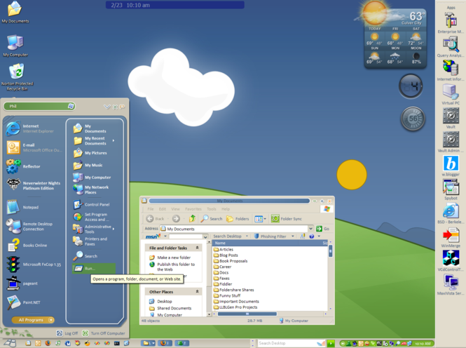Screen dimensions: 466x348
Task: Launch Paint.NET from Start menu
Action: pyautogui.click(x=23, y=302)
